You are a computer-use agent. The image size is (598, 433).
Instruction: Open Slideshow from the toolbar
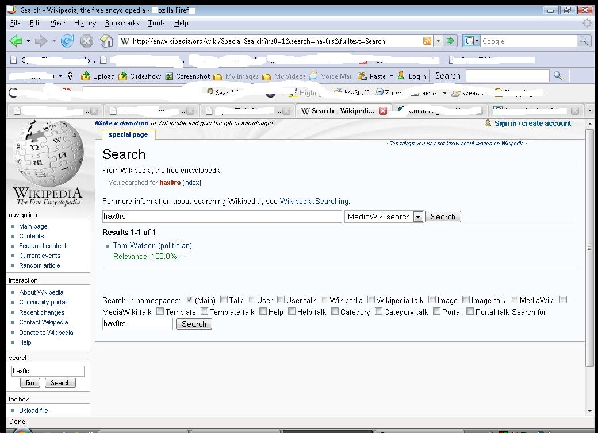click(x=140, y=76)
